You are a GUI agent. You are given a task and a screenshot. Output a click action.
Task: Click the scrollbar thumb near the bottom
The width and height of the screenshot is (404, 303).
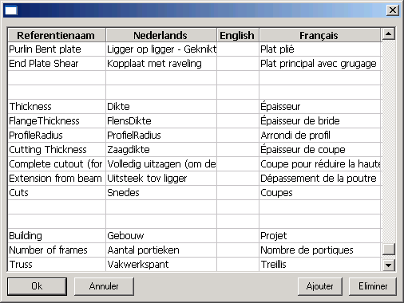(x=389, y=249)
